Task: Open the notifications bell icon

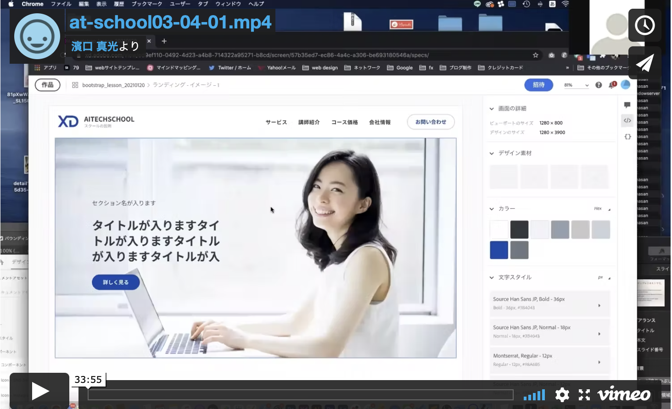Action: coord(612,85)
